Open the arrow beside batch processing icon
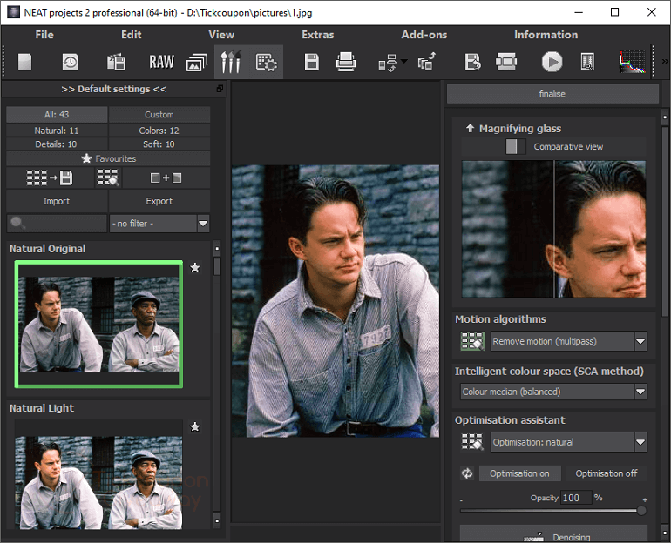The image size is (671, 543). pos(404,61)
